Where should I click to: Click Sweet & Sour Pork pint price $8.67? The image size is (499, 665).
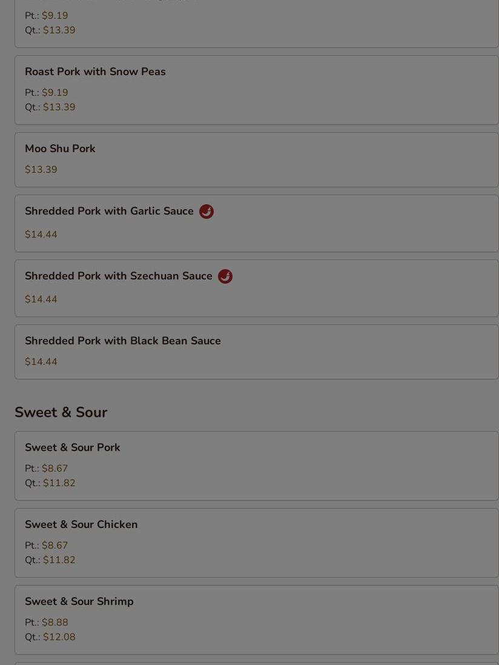point(55,468)
